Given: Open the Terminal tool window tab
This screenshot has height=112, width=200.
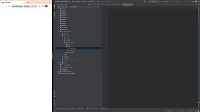Looking at the screenshot, I should click(x=81, y=109).
